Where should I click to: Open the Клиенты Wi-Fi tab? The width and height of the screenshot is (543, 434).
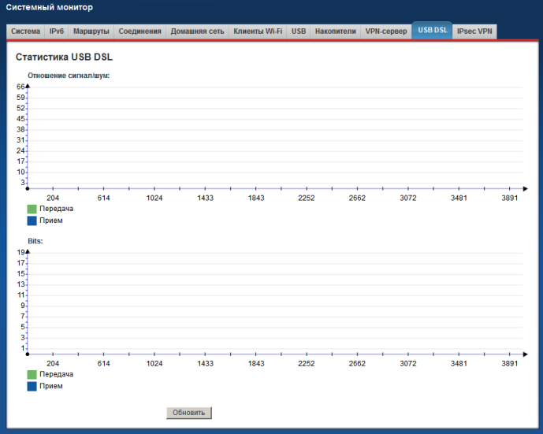(x=258, y=32)
